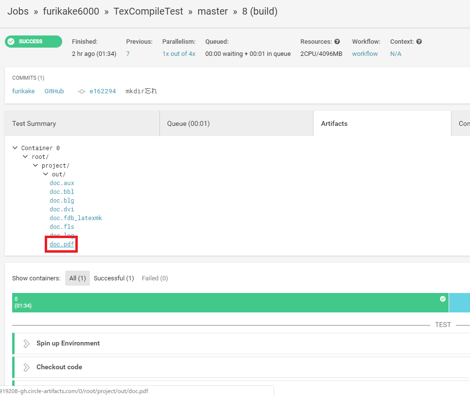The image size is (470, 396).
Task: Click the SUCCESS status badge
Action: pyautogui.click(x=33, y=41)
